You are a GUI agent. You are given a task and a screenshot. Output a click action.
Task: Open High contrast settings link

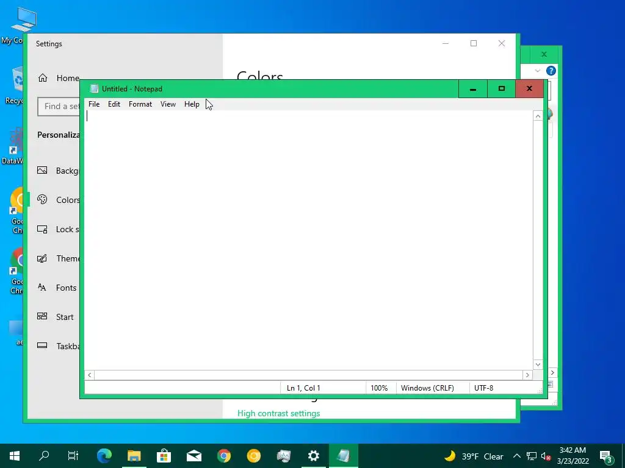278,414
